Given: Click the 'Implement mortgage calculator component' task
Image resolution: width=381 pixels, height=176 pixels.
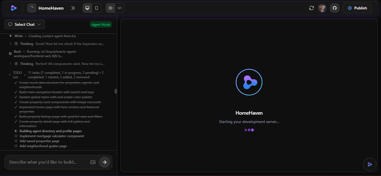Looking at the screenshot, I should (52, 136).
